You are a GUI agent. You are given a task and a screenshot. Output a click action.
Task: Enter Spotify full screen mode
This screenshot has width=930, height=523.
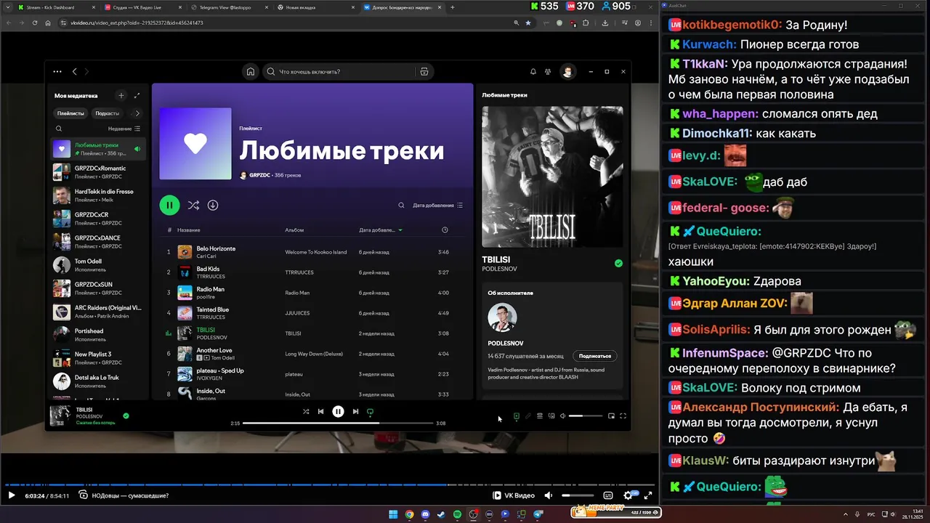623,416
